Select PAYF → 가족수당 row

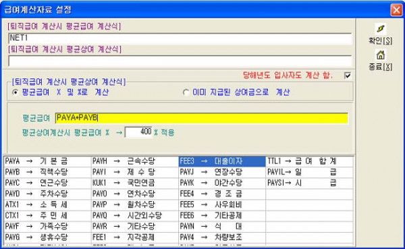pyautogui.click(x=47, y=226)
